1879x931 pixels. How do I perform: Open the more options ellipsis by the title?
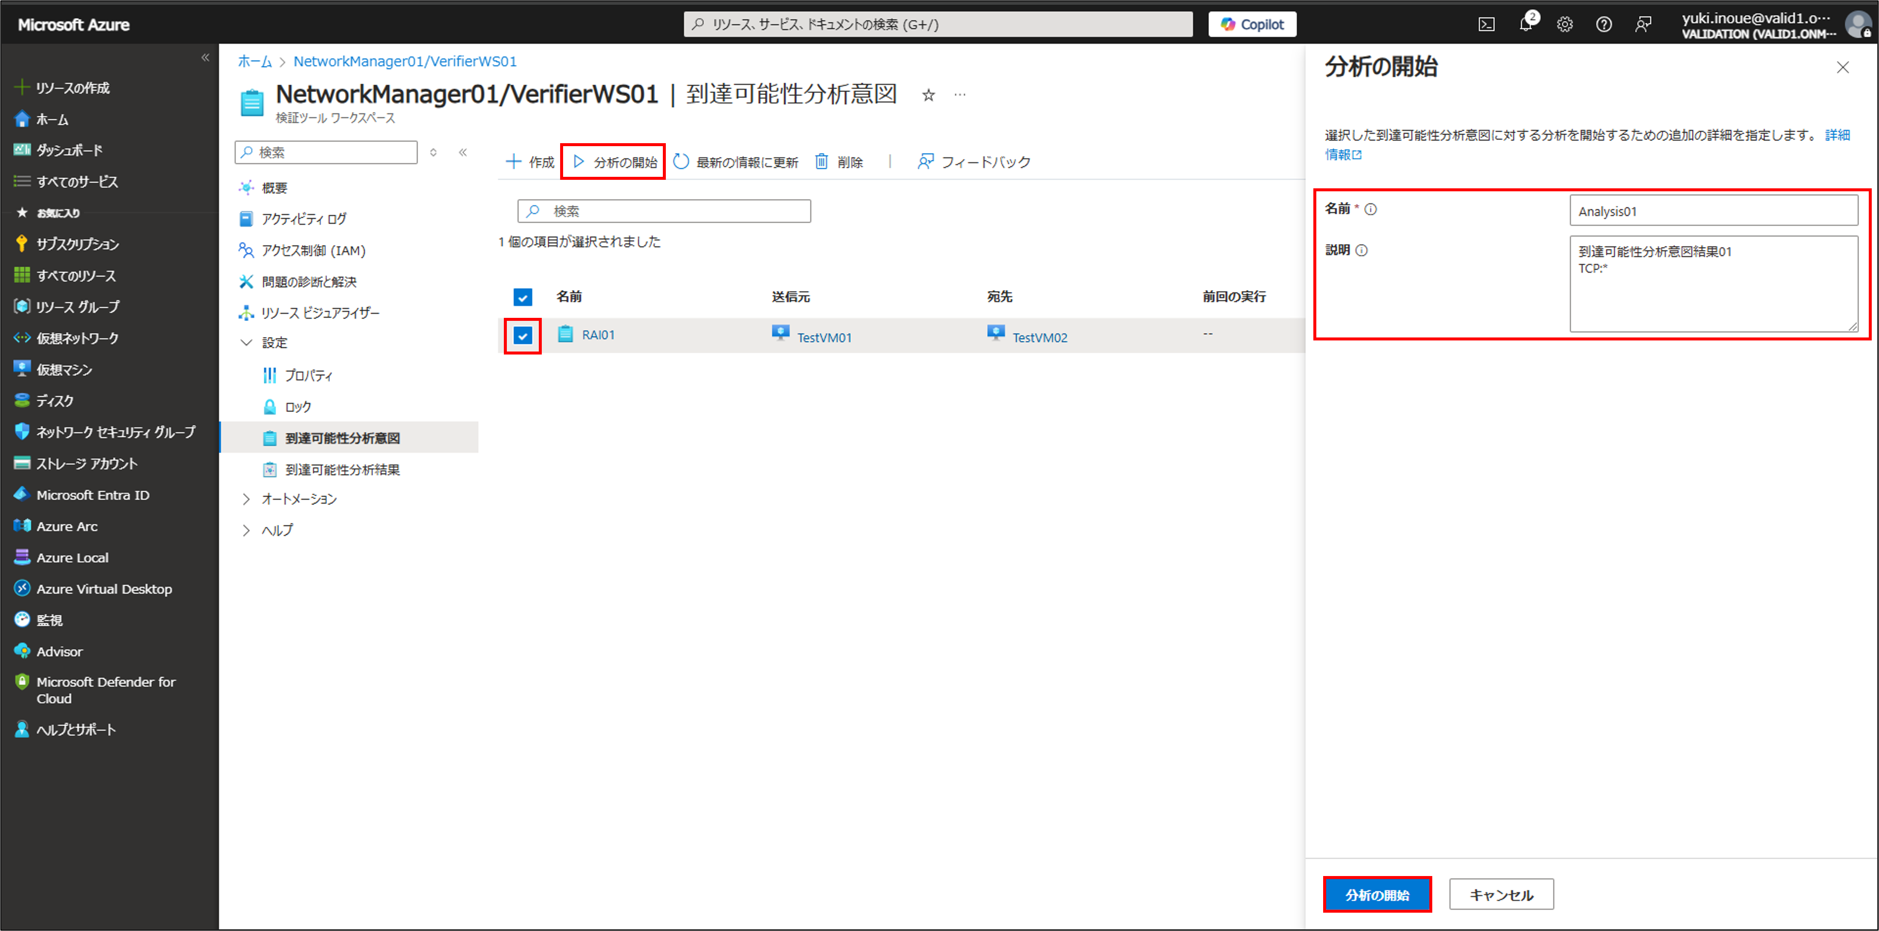pos(960,95)
